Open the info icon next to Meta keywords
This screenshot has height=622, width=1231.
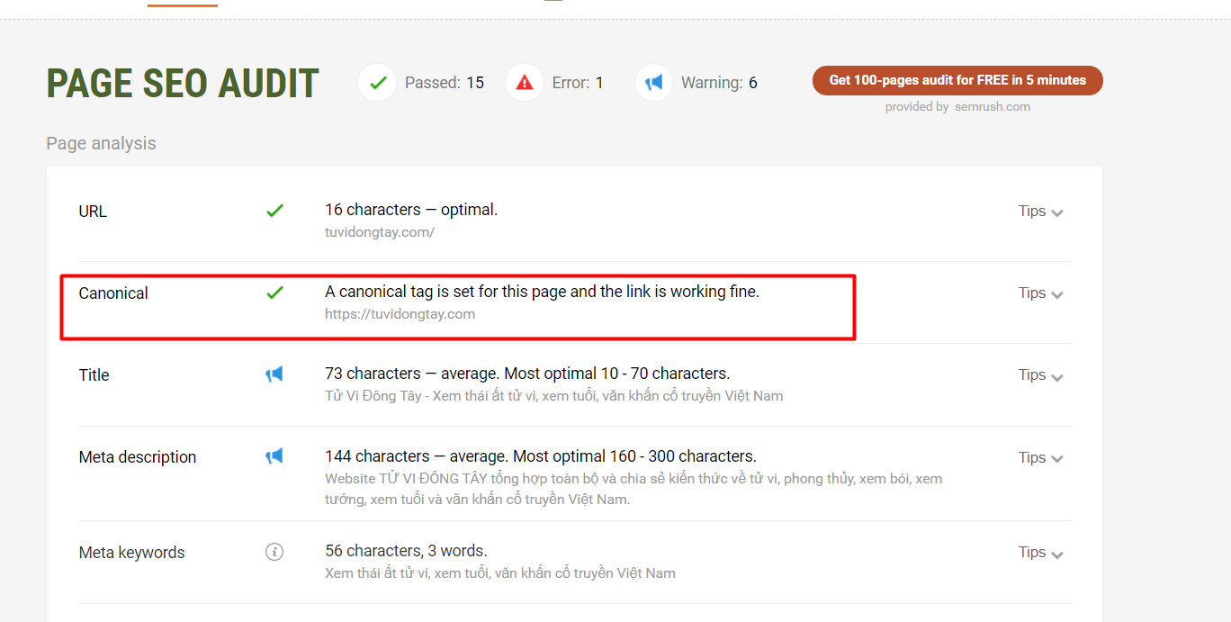click(274, 551)
